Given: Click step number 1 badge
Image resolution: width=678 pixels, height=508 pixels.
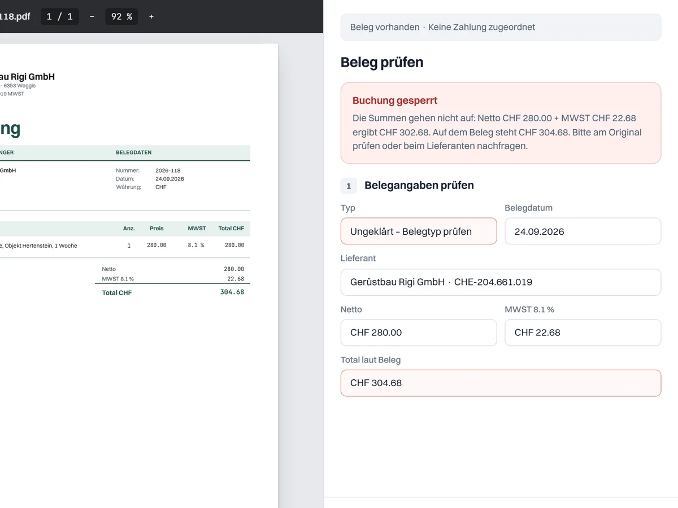Looking at the screenshot, I should coord(349,185).
